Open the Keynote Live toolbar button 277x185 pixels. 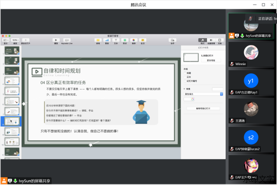pos(67,40)
